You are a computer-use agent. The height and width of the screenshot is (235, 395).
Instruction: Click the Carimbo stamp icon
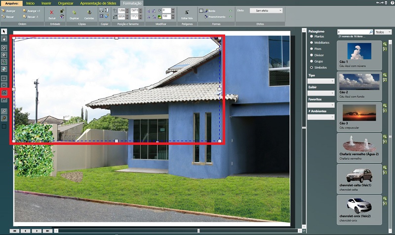pyautogui.click(x=89, y=12)
